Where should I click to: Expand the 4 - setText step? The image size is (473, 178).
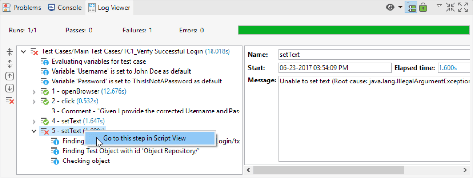point(34,122)
